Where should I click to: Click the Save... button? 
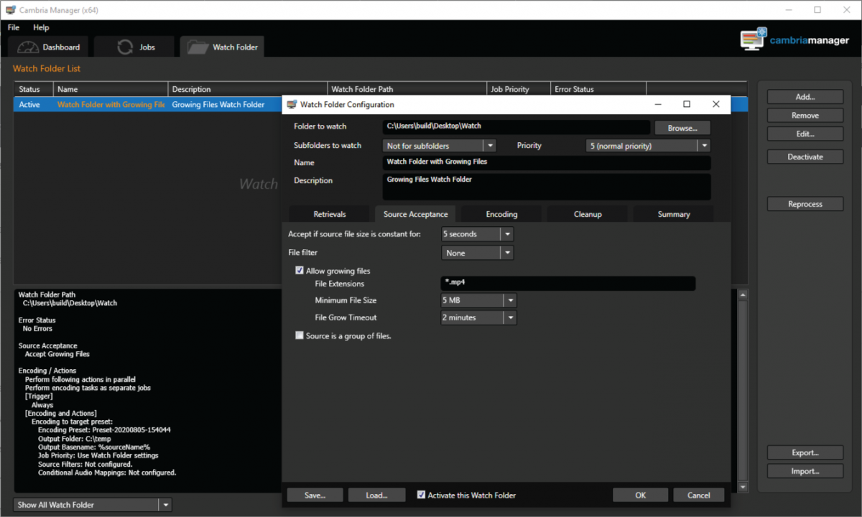coord(315,495)
